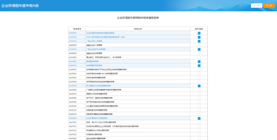This screenshot has height=140, width=277.
Task: Tick the A103000 row checkbox
Action: coord(199,58)
